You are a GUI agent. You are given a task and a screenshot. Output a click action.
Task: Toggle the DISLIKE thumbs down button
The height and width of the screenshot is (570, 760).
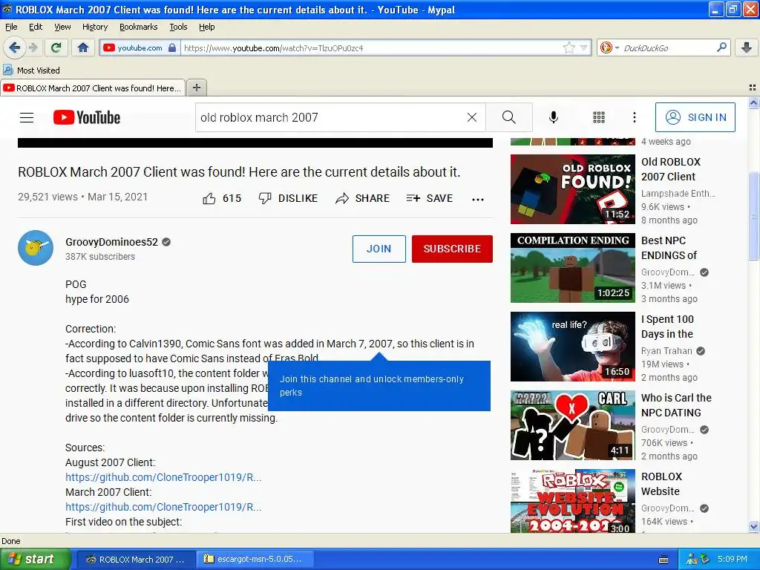[x=288, y=198]
